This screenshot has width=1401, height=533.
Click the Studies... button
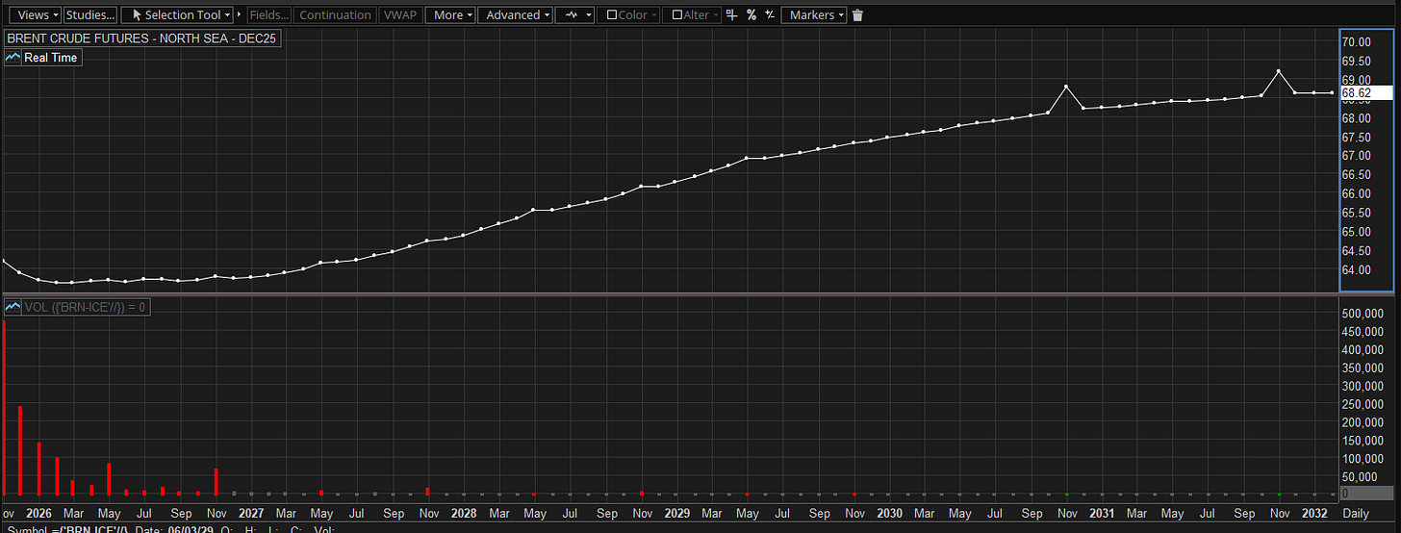click(x=90, y=15)
